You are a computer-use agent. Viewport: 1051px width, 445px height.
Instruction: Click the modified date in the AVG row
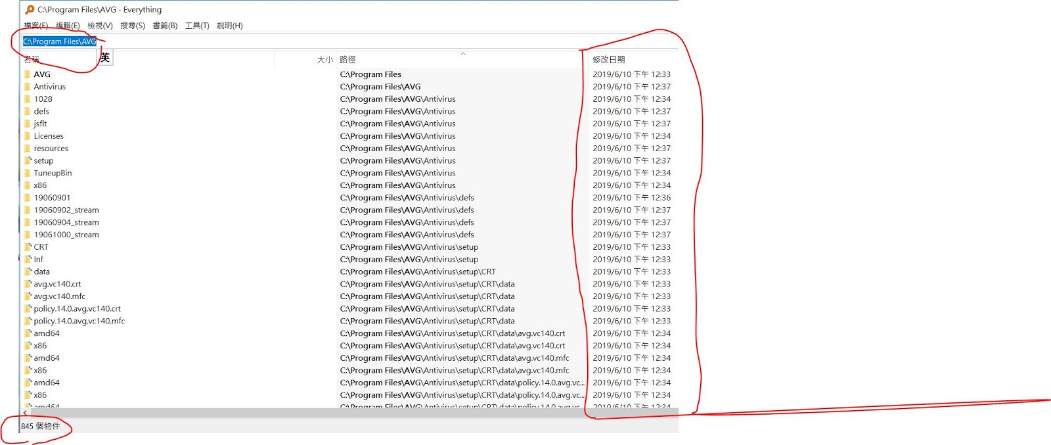pyautogui.click(x=631, y=74)
